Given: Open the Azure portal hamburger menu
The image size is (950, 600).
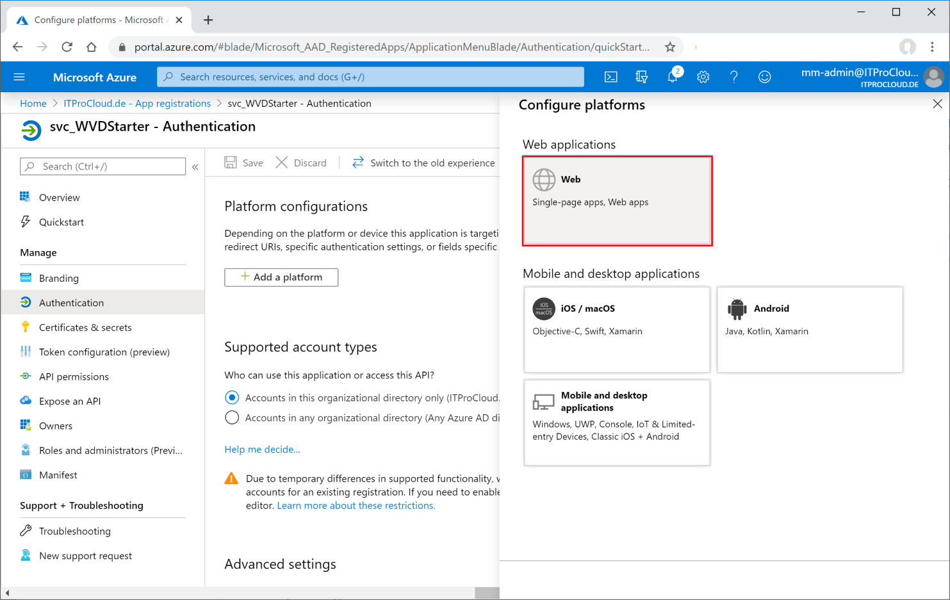Looking at the screenshot, I should 19,77.
